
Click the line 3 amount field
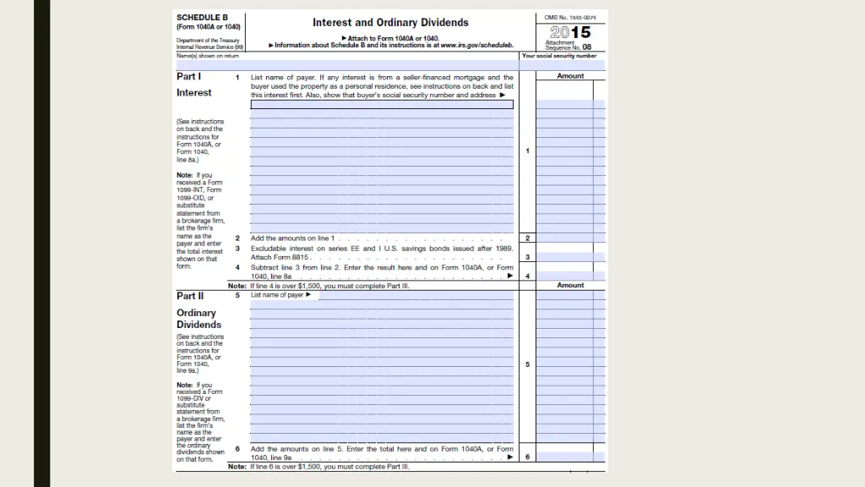(x=564, y=256)
